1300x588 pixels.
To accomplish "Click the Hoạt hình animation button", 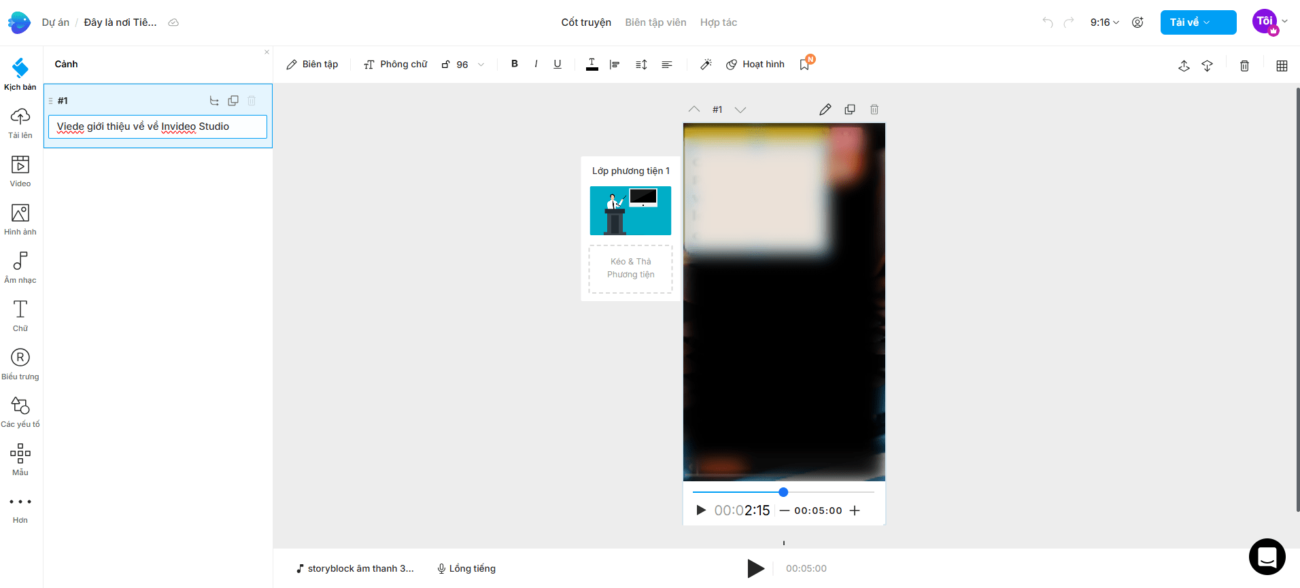I will [755, 65].
